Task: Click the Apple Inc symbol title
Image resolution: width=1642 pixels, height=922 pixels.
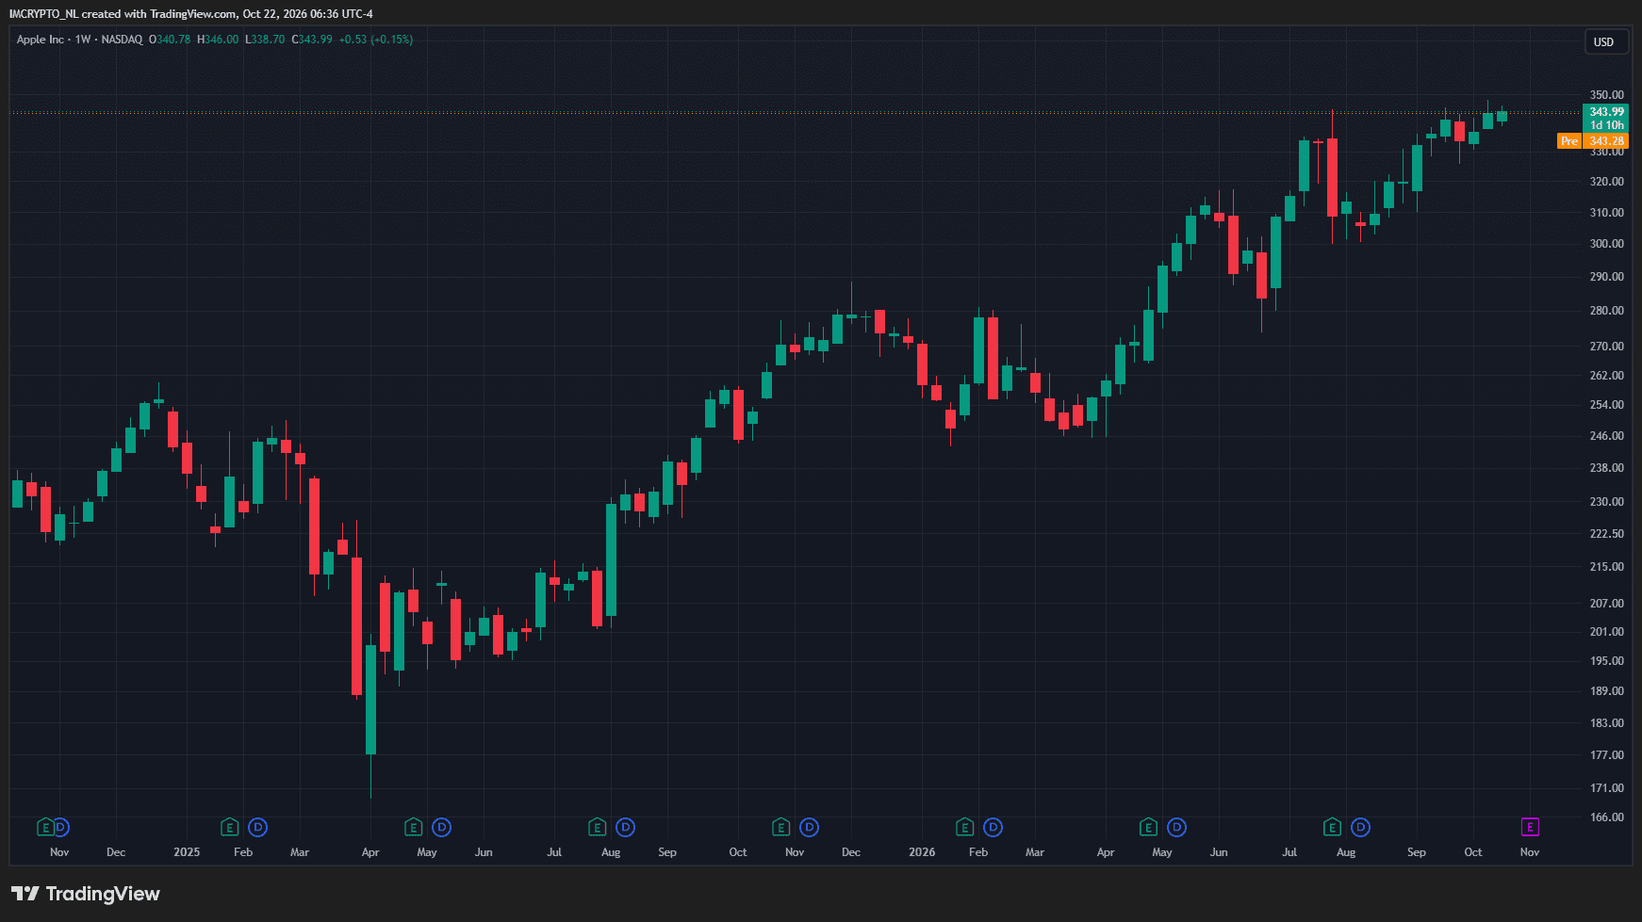Action: click(x=41, y=40)
